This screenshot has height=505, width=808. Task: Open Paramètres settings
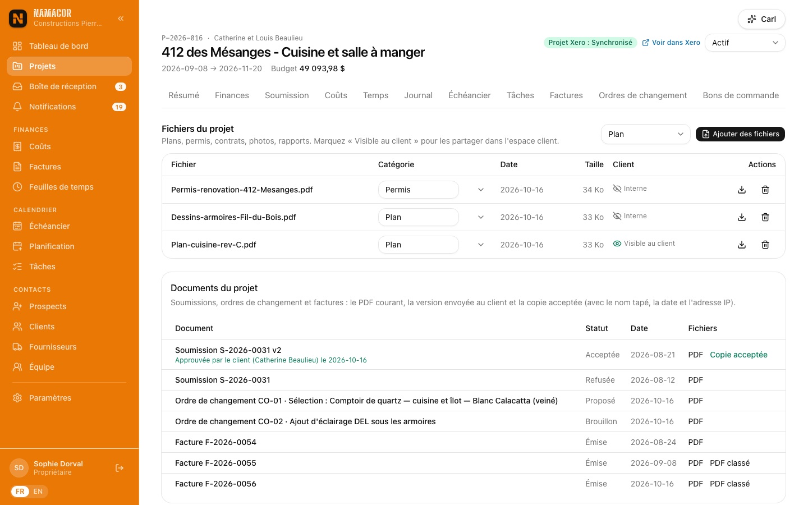coord(69,398)
